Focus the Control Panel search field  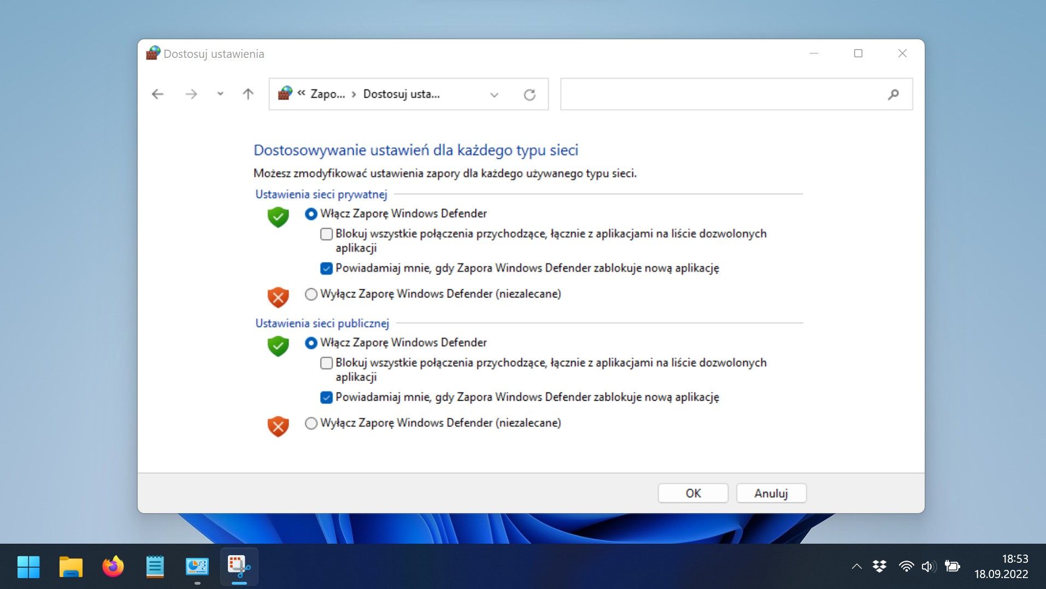pos(736,94)
